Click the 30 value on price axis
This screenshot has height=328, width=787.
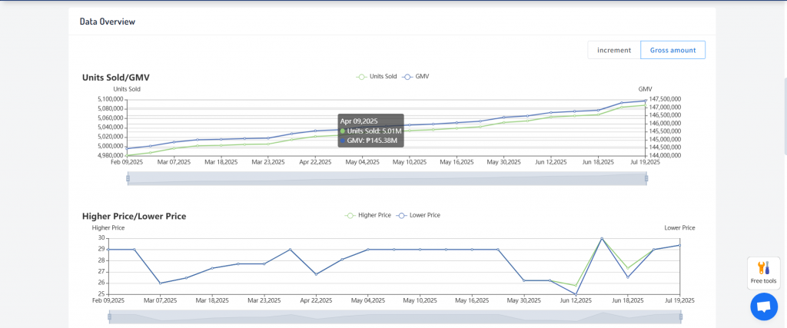tap(101, 237)
